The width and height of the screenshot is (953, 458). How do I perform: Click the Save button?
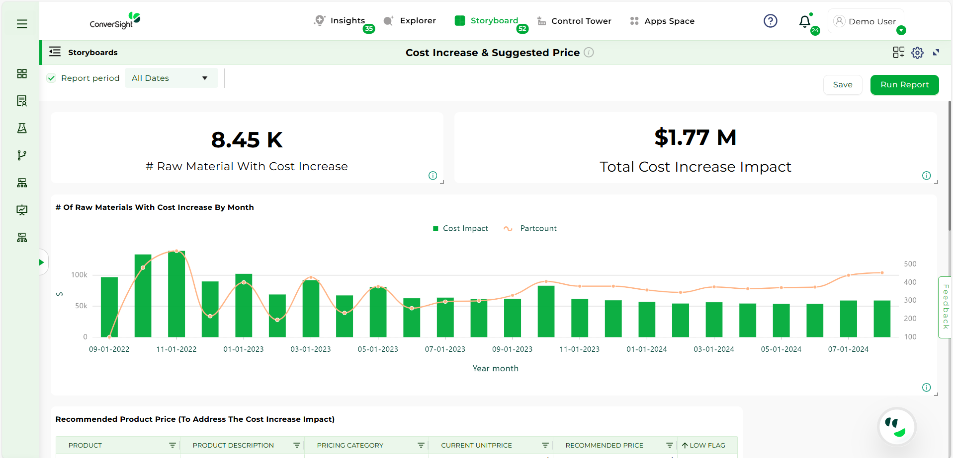coord(842,85)
